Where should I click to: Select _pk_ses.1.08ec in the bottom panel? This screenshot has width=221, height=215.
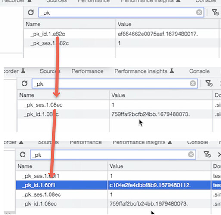41,194
